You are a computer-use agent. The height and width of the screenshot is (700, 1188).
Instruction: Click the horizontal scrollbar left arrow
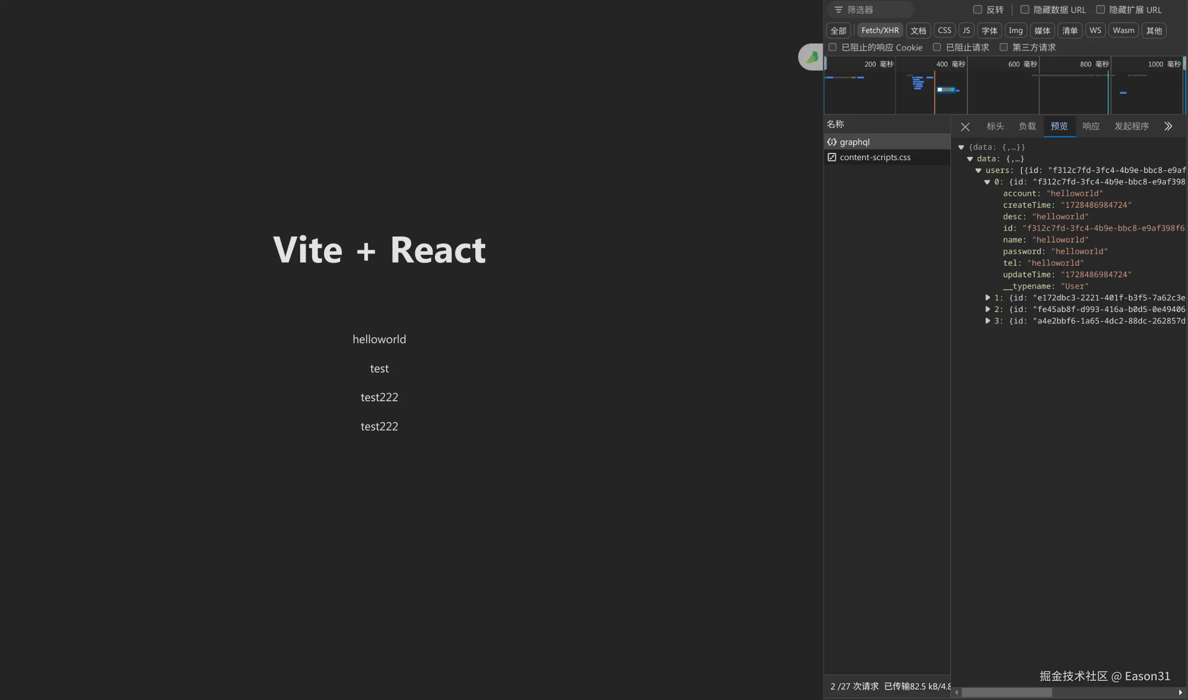957,693
